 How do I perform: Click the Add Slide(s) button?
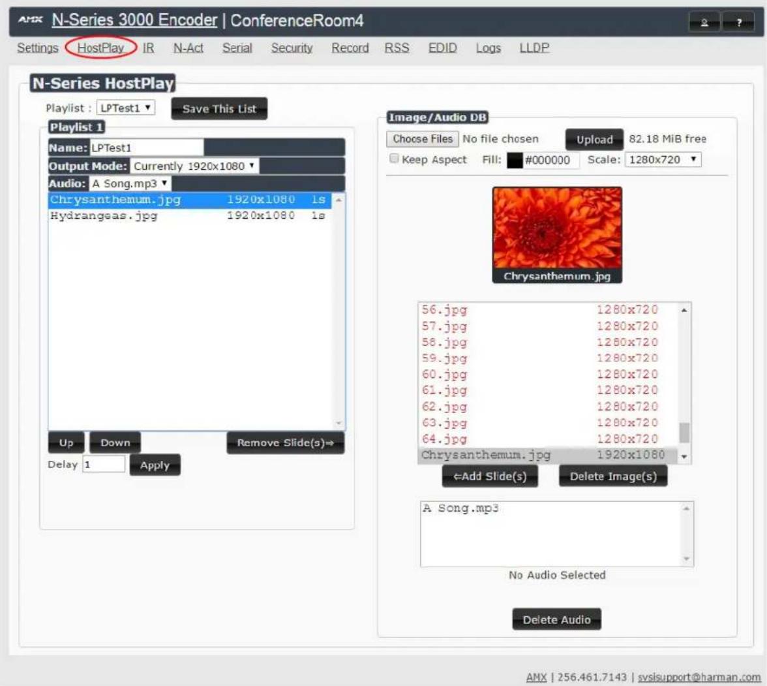point(490,476)
